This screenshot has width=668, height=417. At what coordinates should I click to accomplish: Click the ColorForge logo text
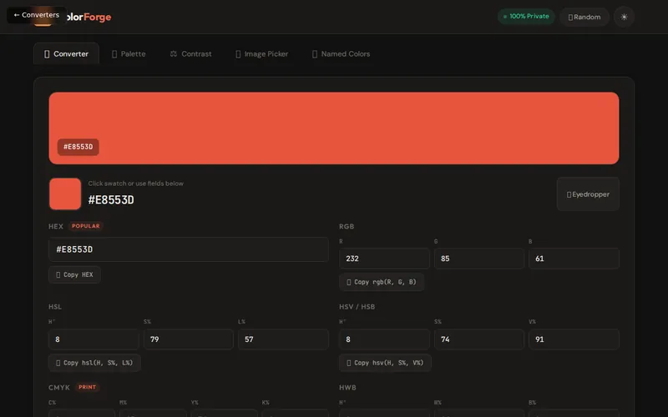click(x=89, y=17)
